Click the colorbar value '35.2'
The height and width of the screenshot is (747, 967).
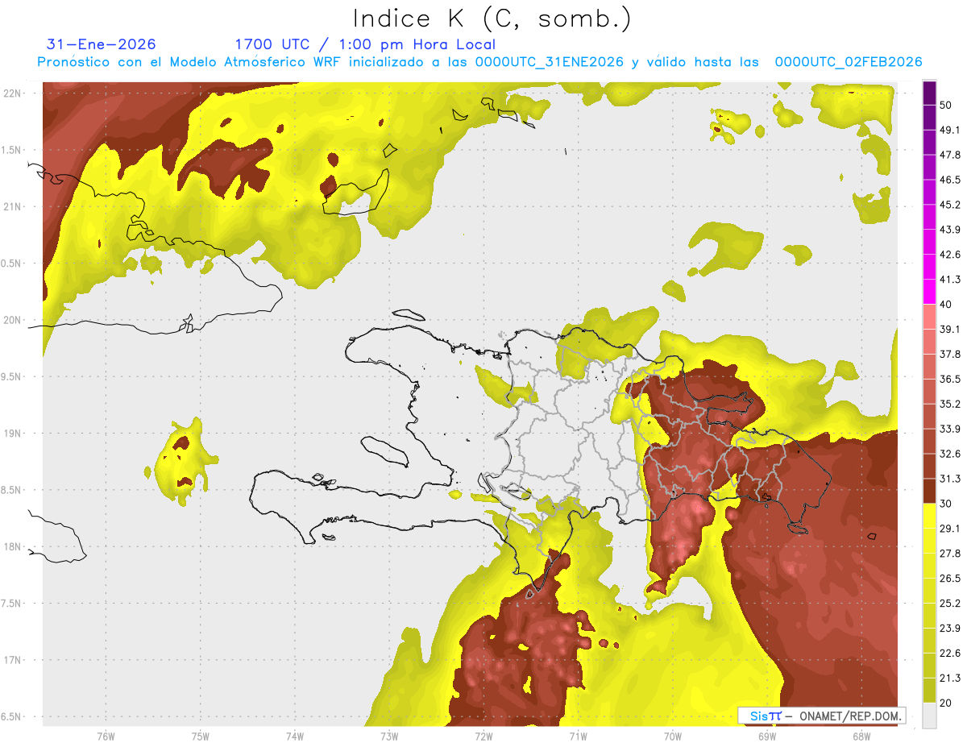coord(950,404)
